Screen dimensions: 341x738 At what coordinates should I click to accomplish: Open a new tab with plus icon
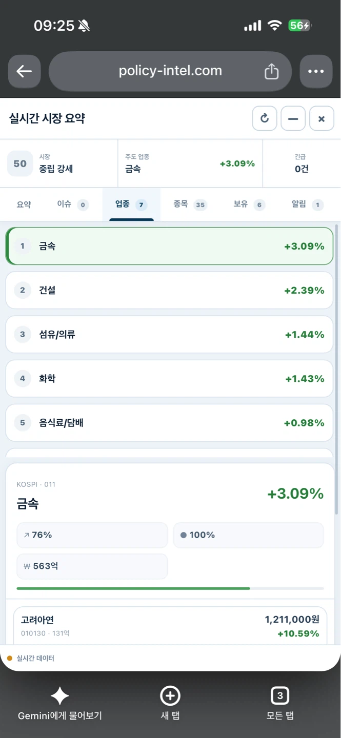point(170,696)
